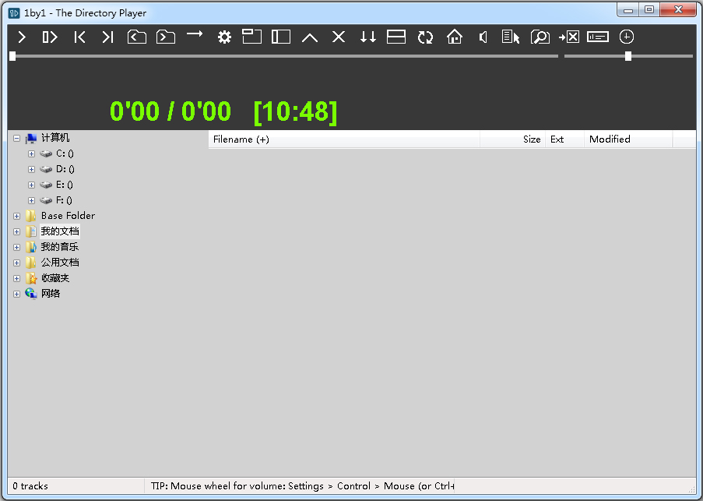Screen dimensions: 703x501
Task: Mute audio with the speaker icon
Action: click(483, 37)
